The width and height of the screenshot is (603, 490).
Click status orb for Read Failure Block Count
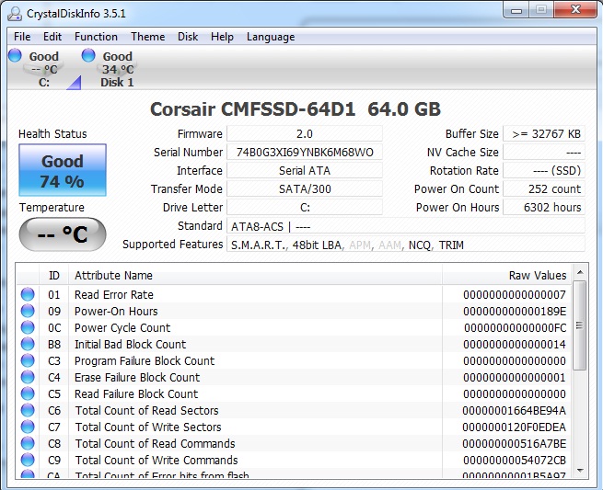[x=28, y=393]
